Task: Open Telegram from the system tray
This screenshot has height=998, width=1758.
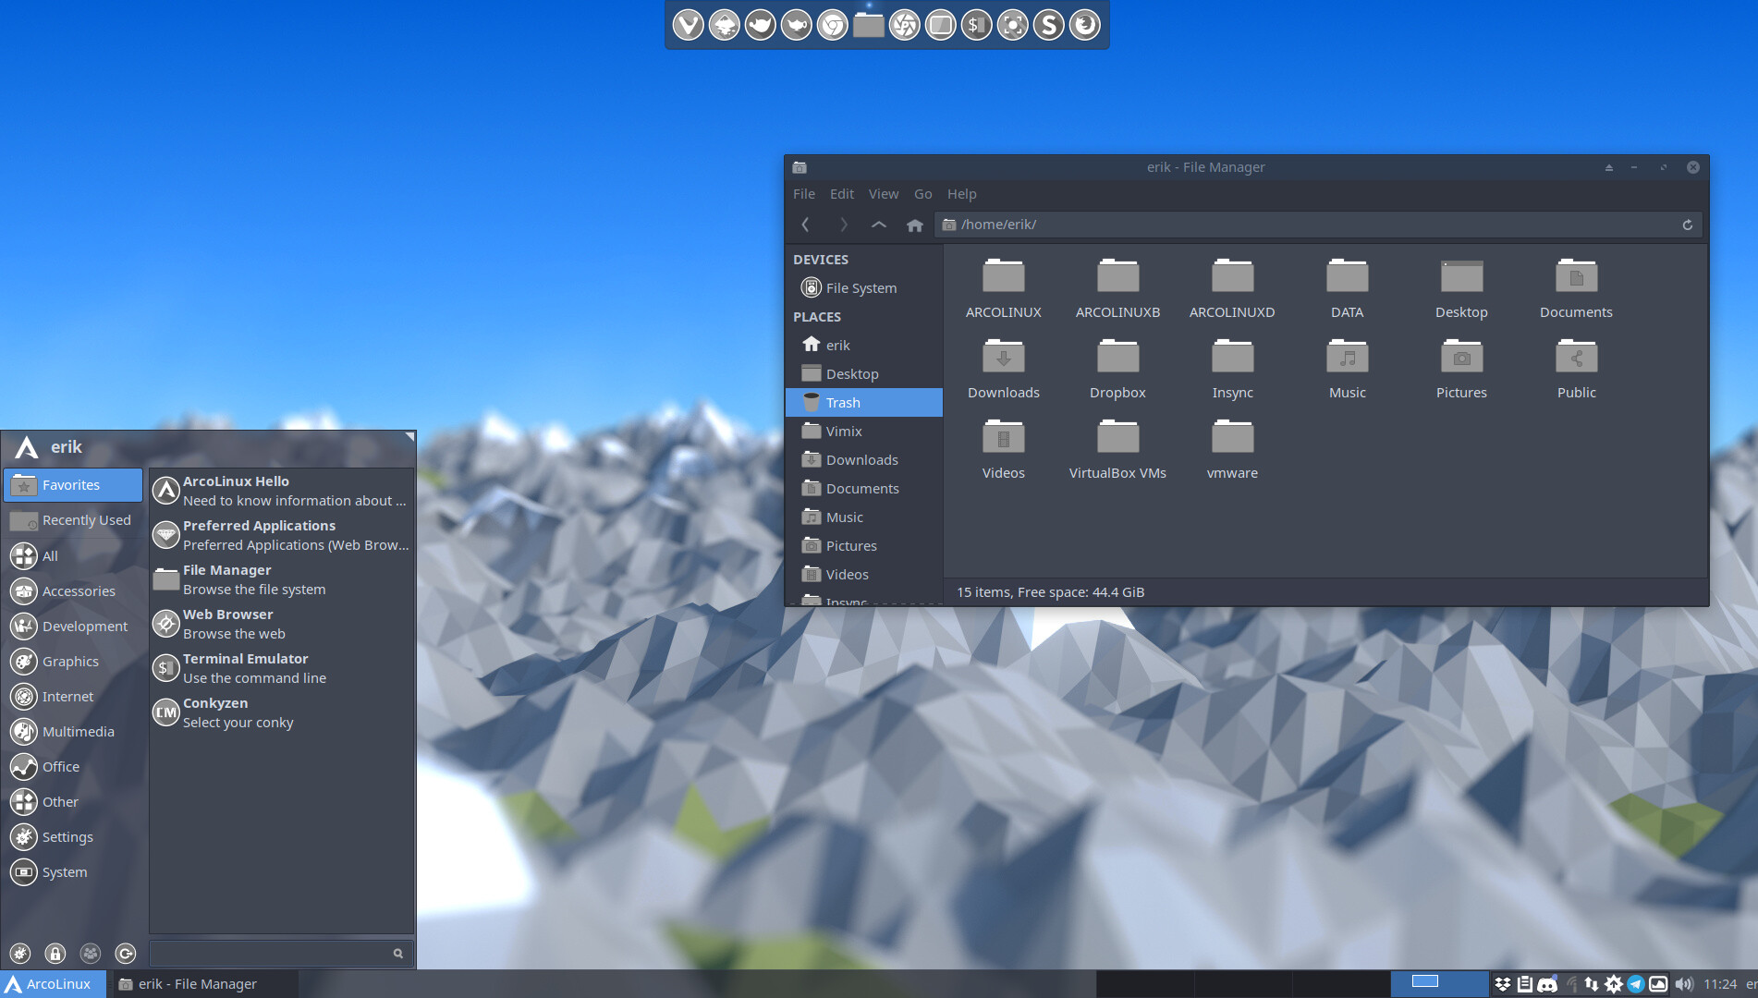Action: click(1636, 984)
